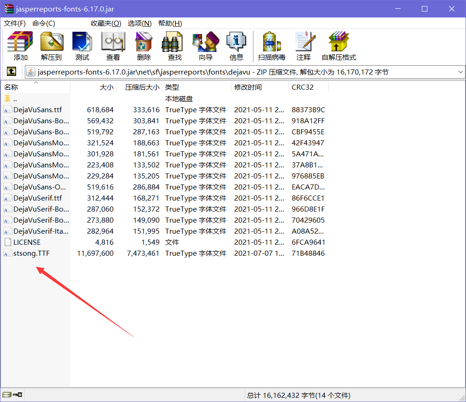This screenshot has height=402, width=466.
Task: Open the LICENSE file
Action: point(27,242)
